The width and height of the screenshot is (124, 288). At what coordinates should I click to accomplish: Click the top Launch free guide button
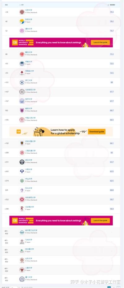[x=100, y=42]
